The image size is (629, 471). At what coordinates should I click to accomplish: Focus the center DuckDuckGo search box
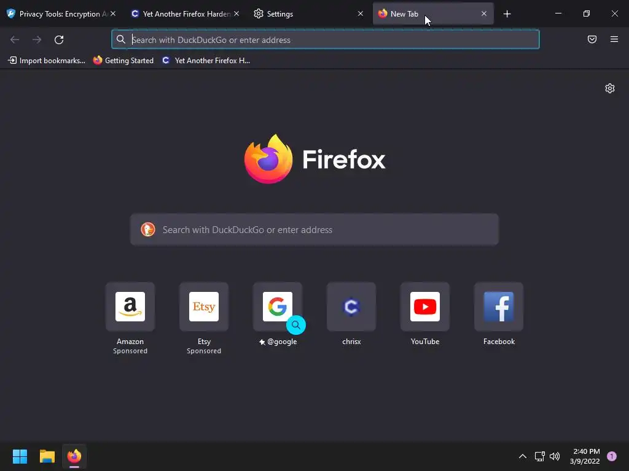pos(314,229)
